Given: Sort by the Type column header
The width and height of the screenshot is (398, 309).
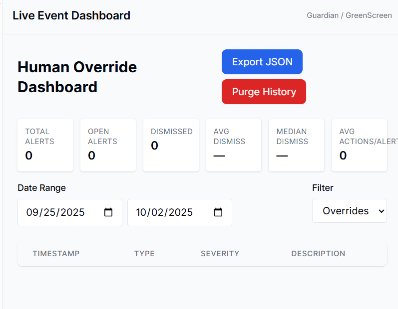Looking at the screenshot, I should point(144,254).
